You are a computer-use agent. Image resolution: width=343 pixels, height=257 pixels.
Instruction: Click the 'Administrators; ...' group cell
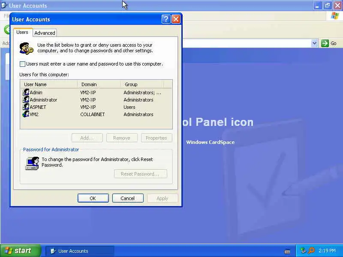click(x=142, y=93)
